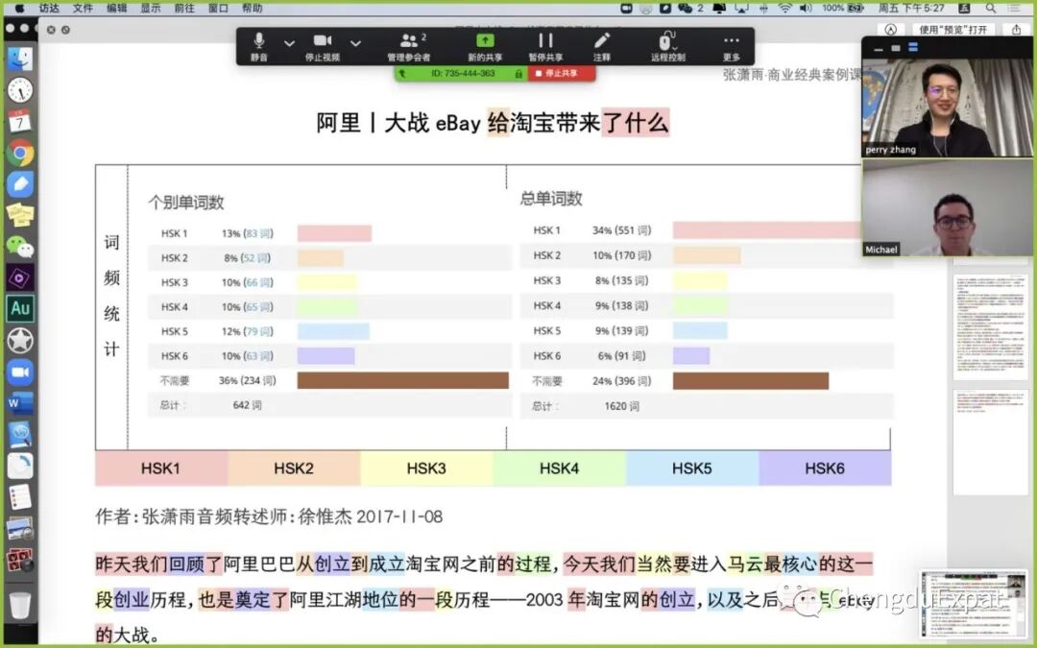Open the 更多 more options menu

(x=731, y=46)
